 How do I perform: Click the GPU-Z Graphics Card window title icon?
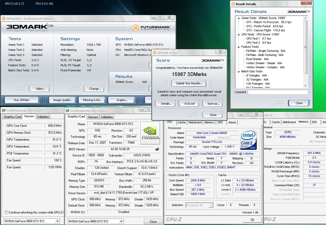coord(67,111)
